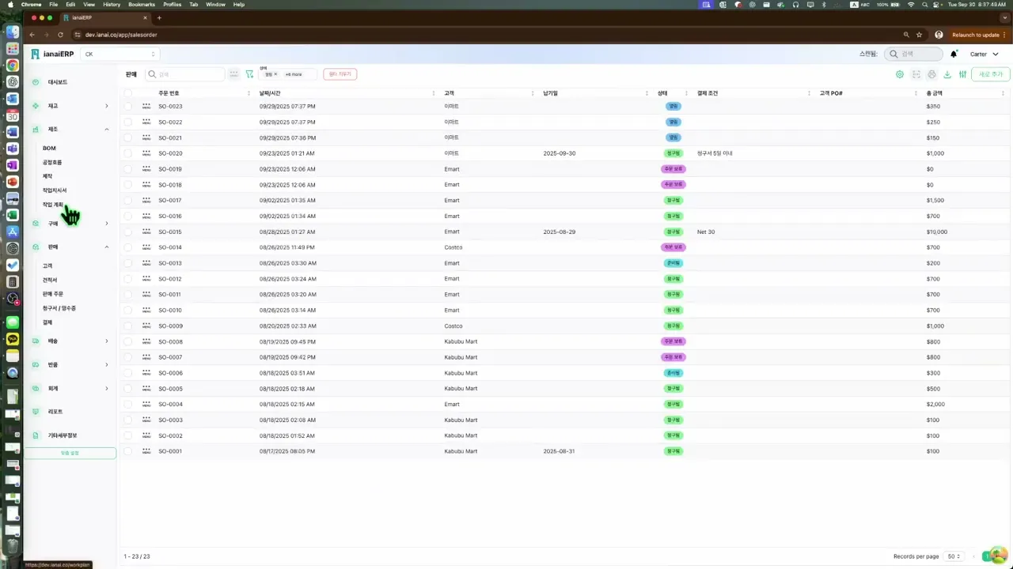Open the 견적서 quotation sidebar item

click(x=50, y=280)
